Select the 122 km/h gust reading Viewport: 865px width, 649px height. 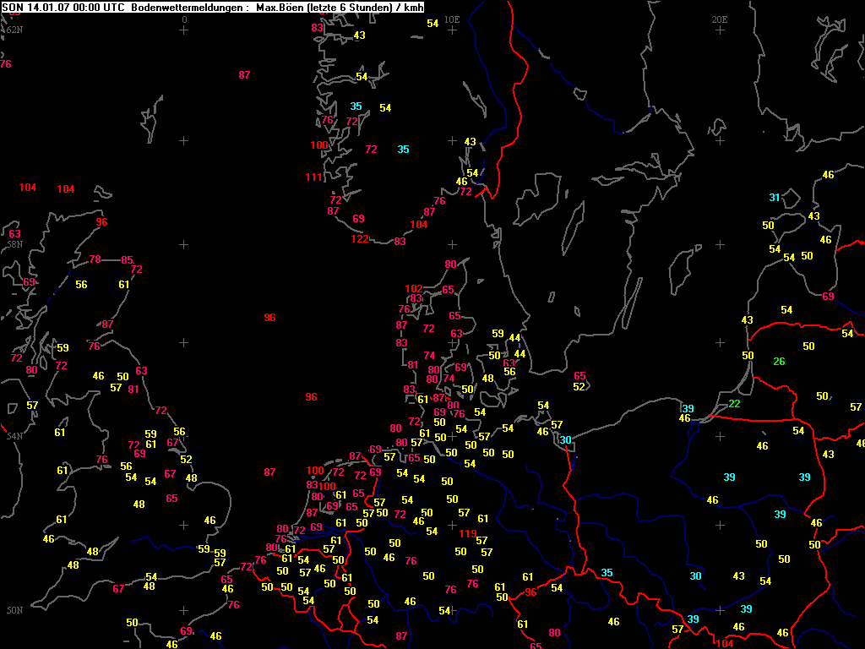coord(360,239)
